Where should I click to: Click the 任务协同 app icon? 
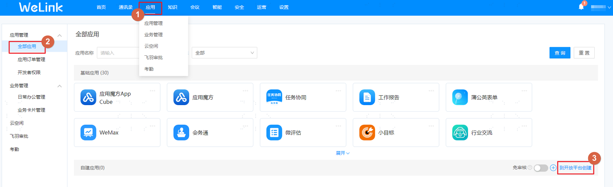[x=274, y=97]
